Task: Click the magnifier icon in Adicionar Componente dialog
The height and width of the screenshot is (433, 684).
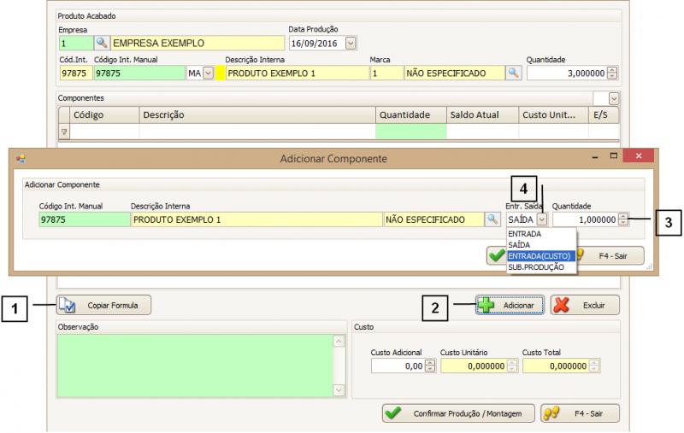Action: (x=492, y=219)
